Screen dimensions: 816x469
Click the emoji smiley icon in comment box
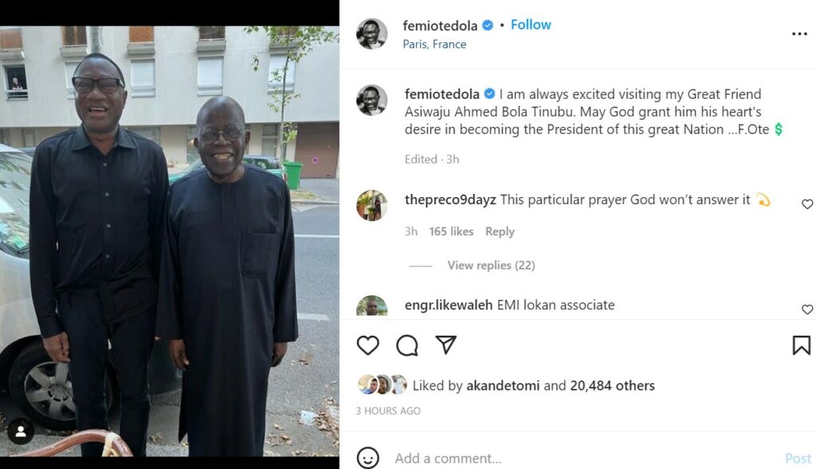coord(367,458)
